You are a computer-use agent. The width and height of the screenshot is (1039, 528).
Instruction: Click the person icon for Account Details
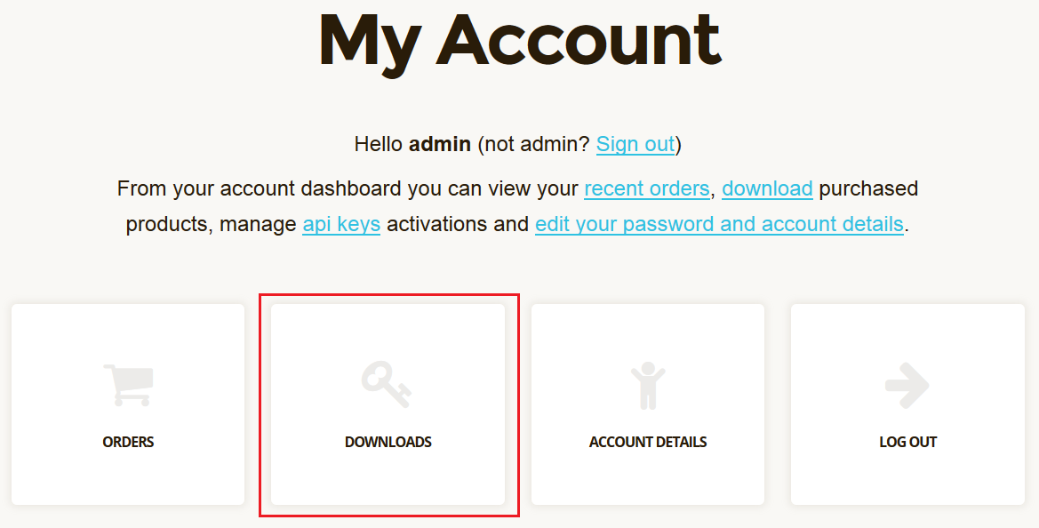(647, 385)
